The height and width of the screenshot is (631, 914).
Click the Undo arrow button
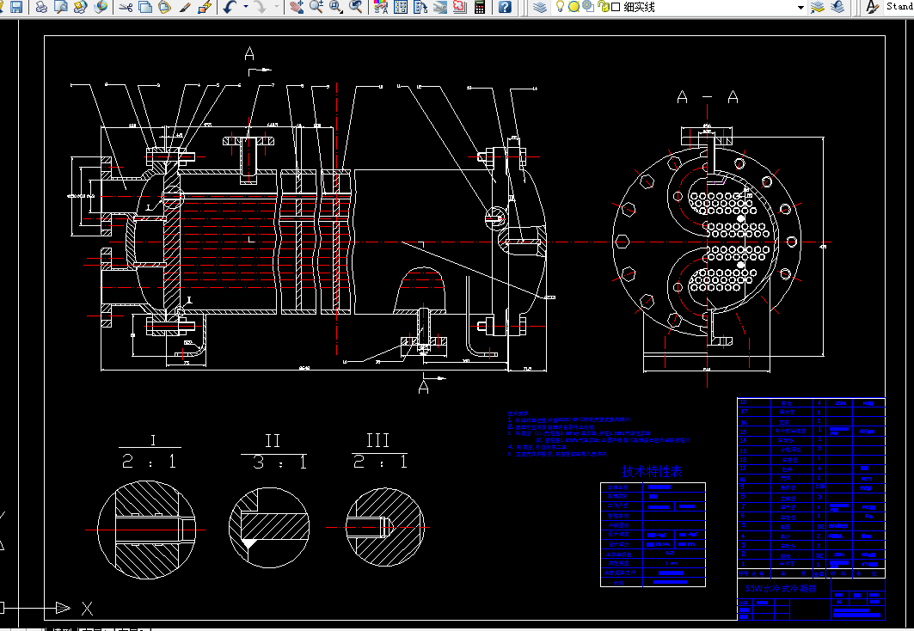pos(230,7)
